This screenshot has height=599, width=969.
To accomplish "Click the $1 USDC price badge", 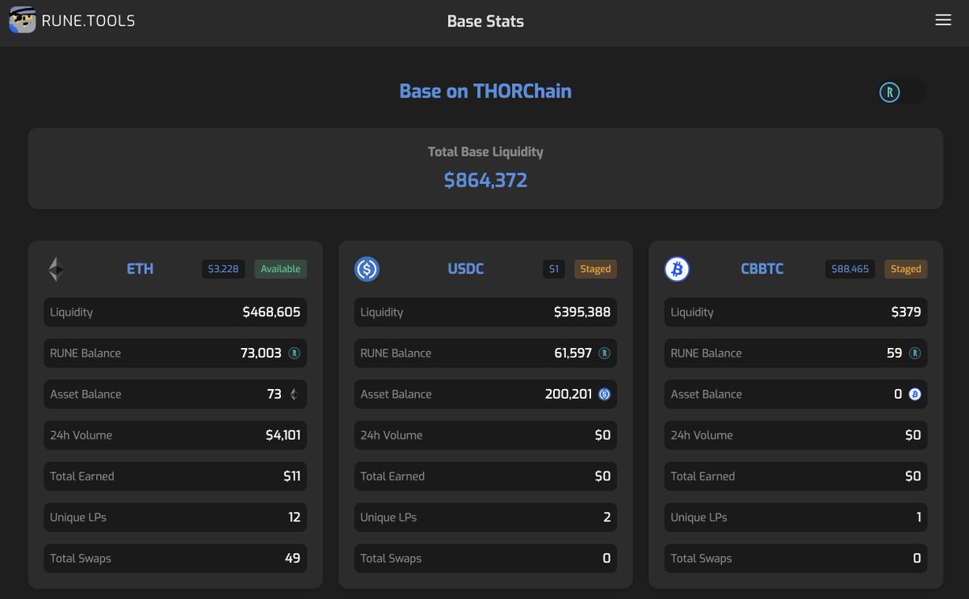I will point(553,269).
